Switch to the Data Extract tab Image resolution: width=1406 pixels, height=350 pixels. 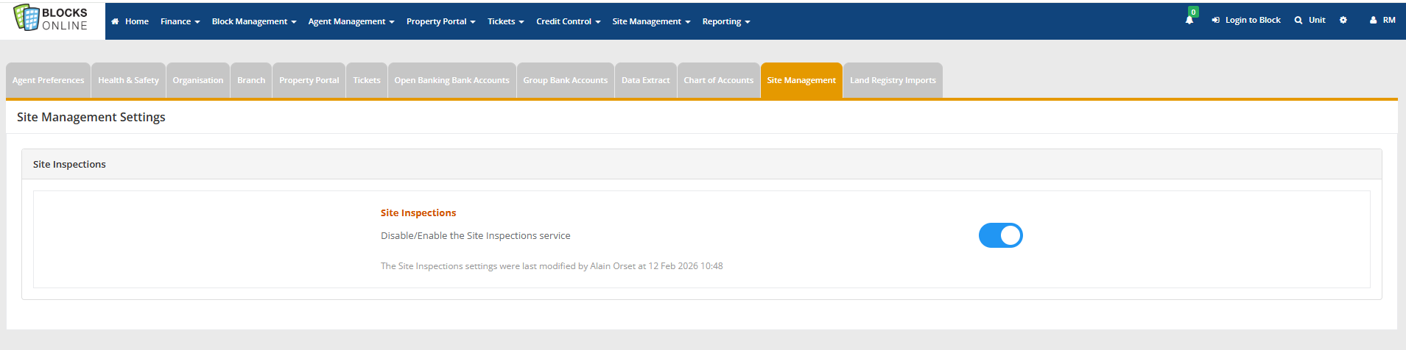(x=645, y=80)
